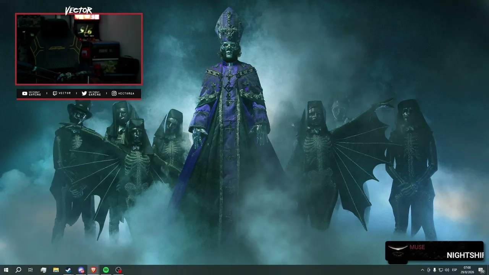Click the Twitter bird icon in overlay

pyautogui.click(x=84, y=94)
